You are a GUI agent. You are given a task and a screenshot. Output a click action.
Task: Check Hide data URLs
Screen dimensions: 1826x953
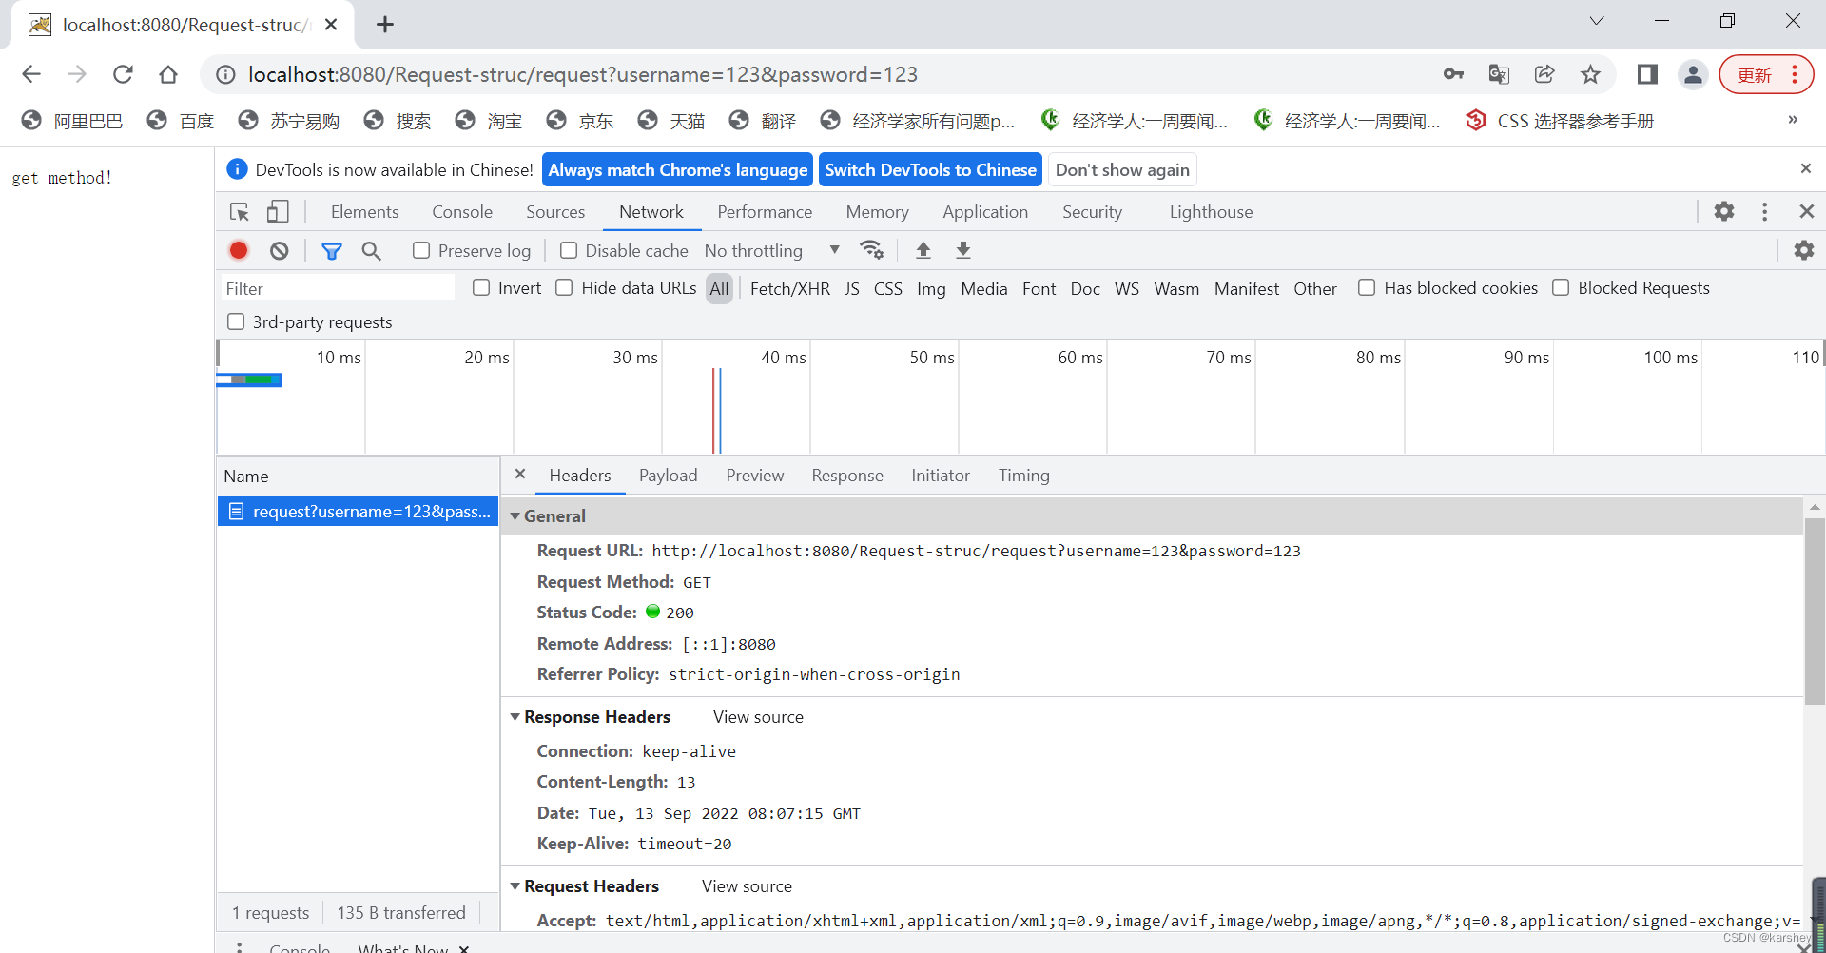[564, 287]
